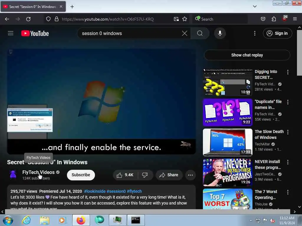Open Firefox extensions puzzle icon
Image resolution: width=302 pixels, height=226 pixels.
click(x=274, y=19)
